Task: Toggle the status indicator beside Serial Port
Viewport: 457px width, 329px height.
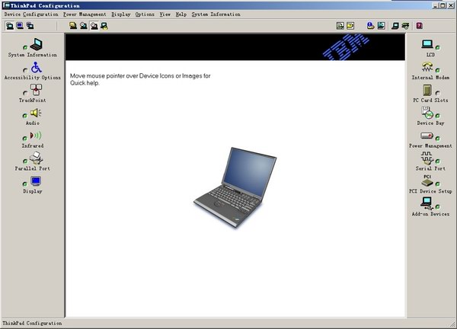Action: coord(437,161)
